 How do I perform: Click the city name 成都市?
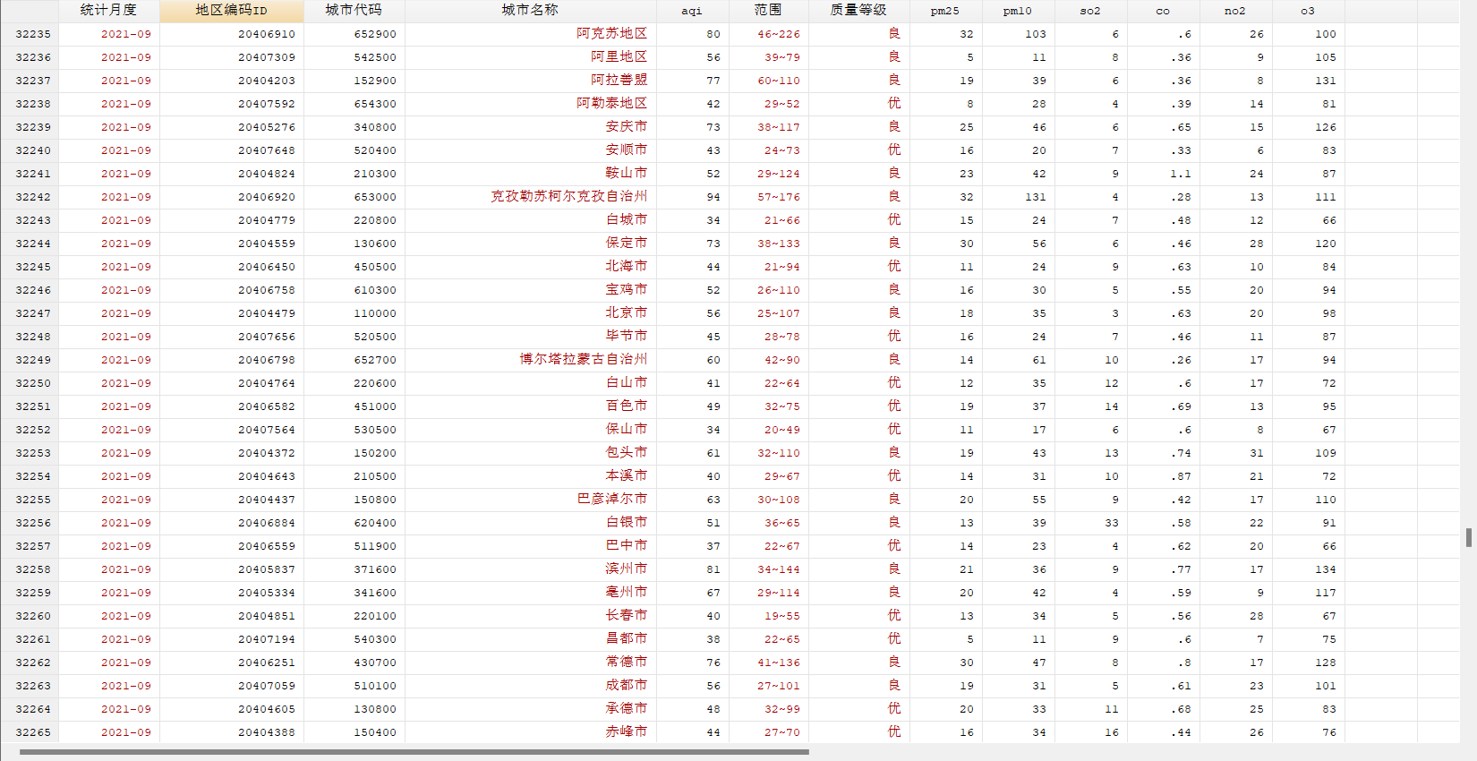(626, 686)
